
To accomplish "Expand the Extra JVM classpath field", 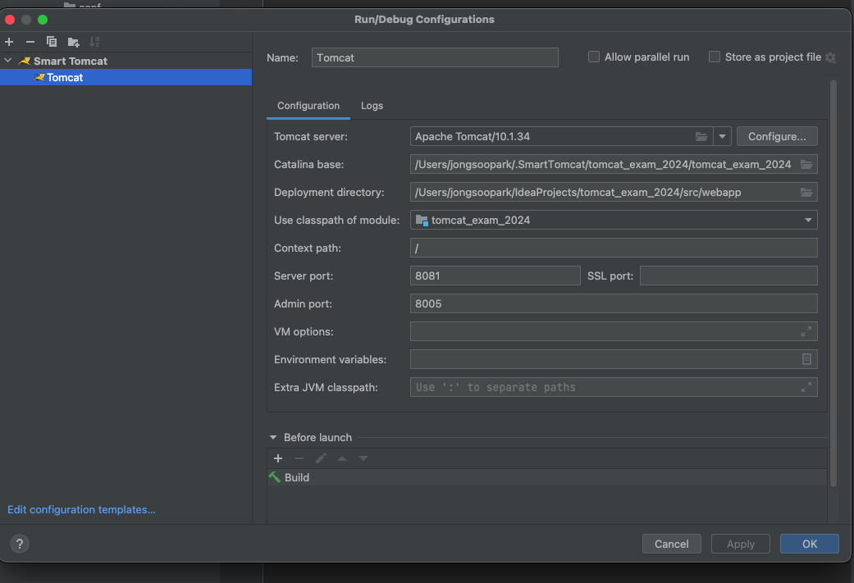I will (x=806, y=387).
